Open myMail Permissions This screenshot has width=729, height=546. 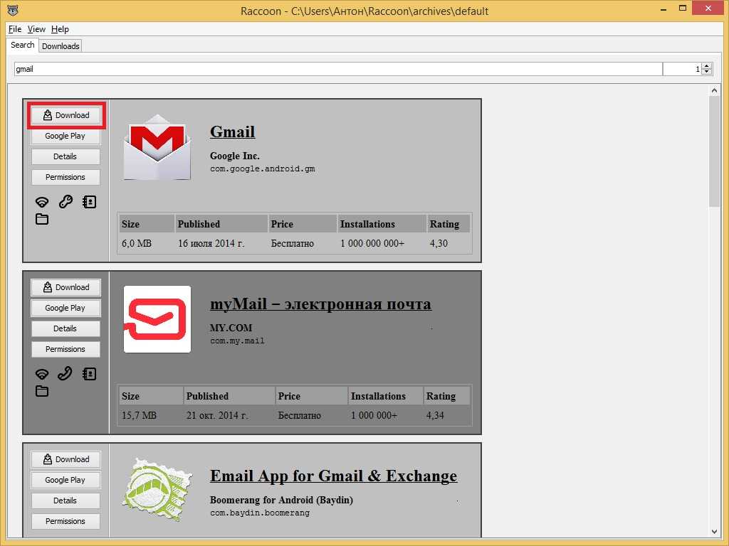click(65, 349)
